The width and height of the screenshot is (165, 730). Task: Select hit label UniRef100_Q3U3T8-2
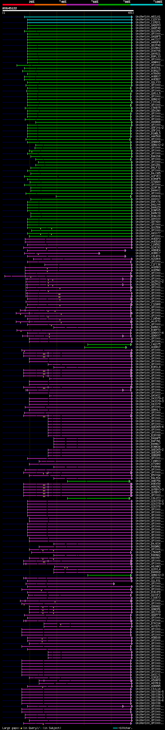(150, 501)
